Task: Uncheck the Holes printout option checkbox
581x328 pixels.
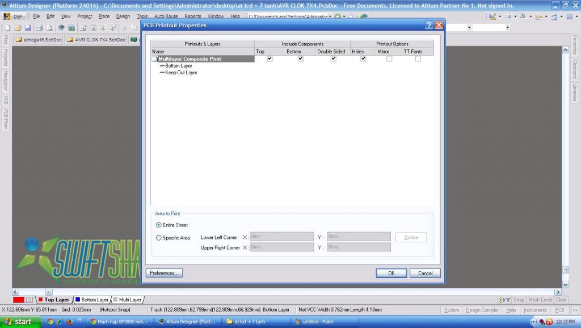Action: pyautogui.click(x=363, y=58)
